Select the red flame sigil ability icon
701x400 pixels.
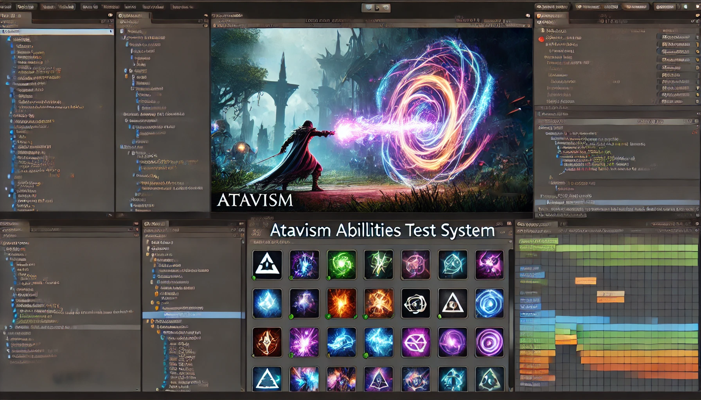(x=268, y=342)
